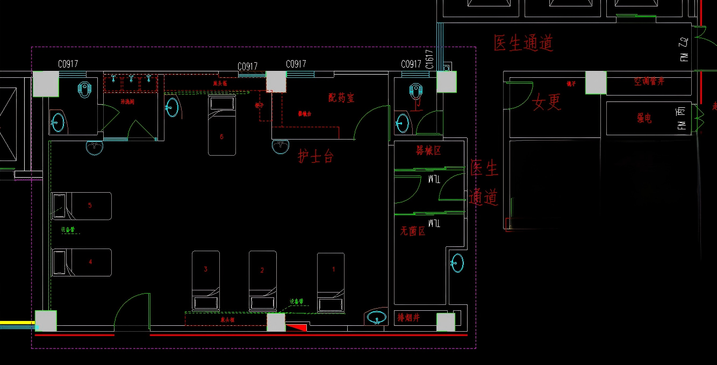Screen dimensions: 717x365
Task: Click the 无菌区 text label
Action: coord(412,231)
